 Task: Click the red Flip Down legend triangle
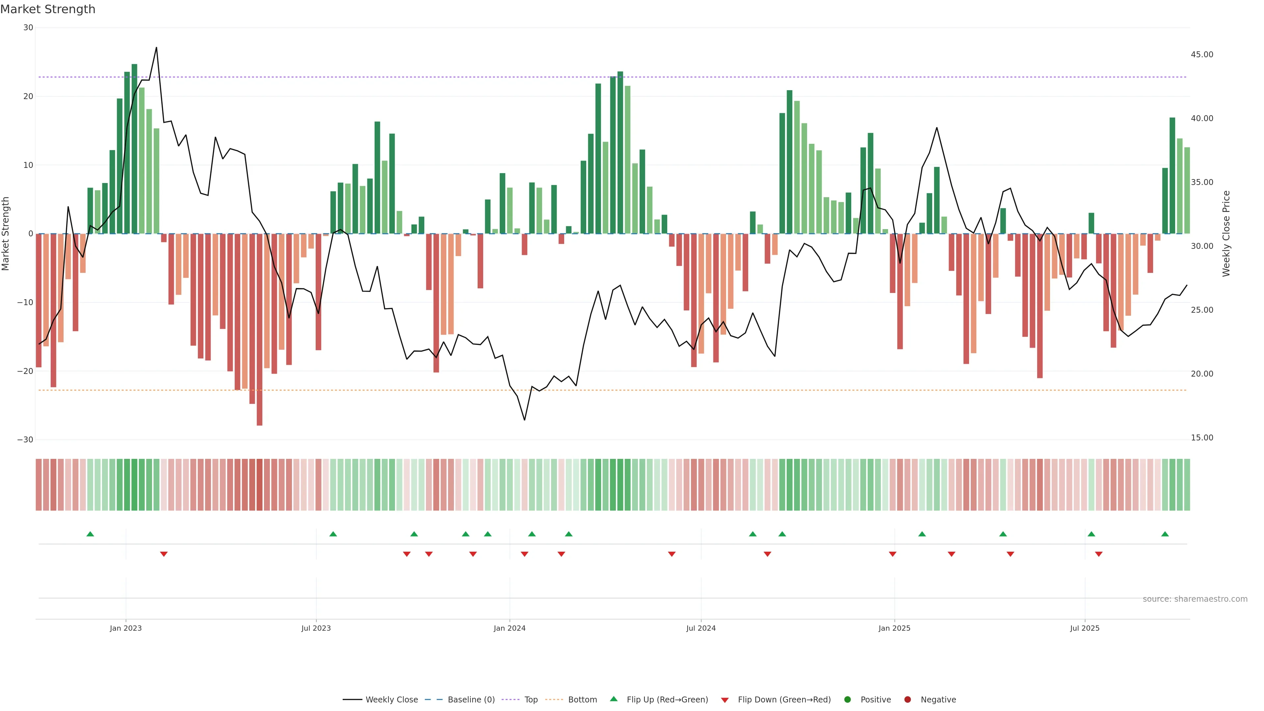tap(725, 700)
